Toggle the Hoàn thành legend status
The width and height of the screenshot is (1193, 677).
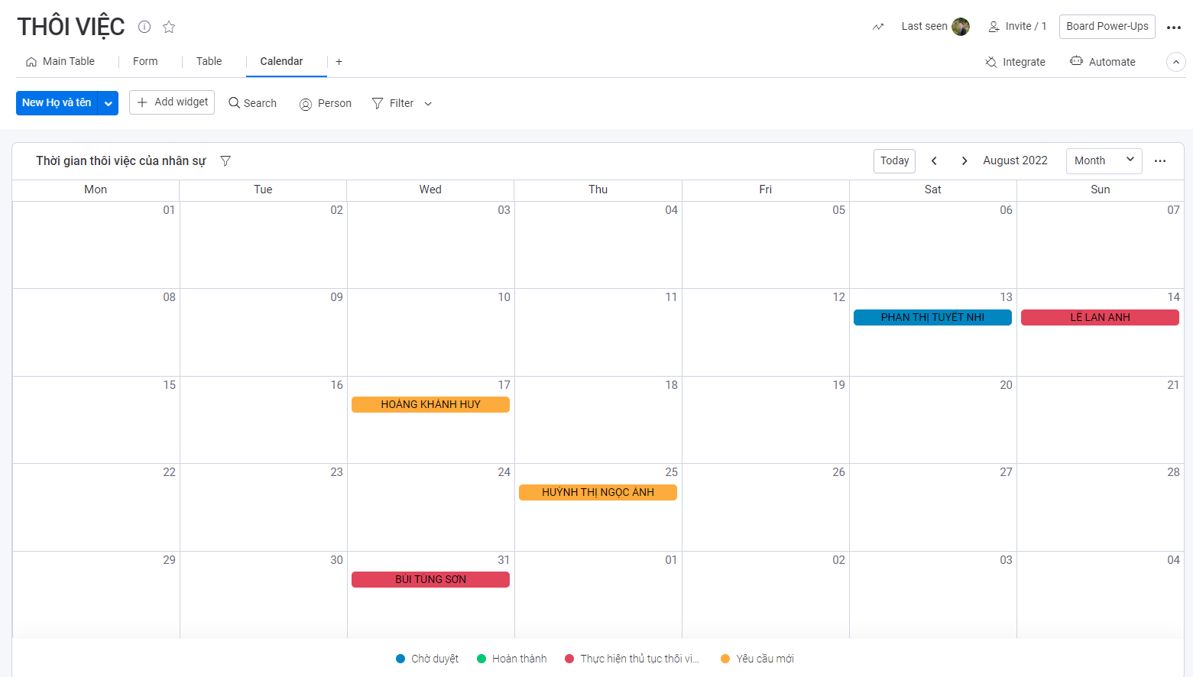(511, 659)
